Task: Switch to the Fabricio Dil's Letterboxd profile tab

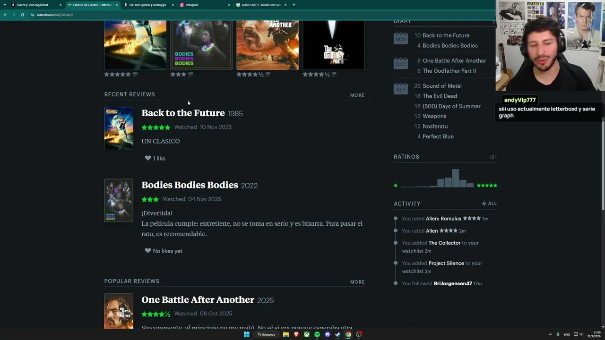Action: click(92, 5)
